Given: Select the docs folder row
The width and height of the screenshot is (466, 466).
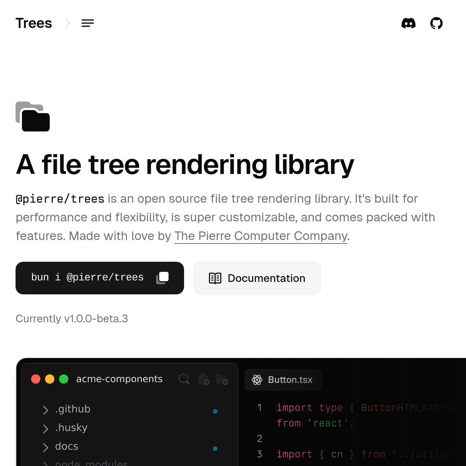Looking at the screenshot, I should coord(130,447).
